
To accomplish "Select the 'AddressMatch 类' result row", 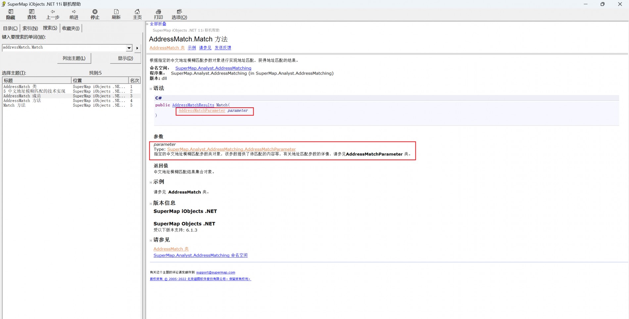I will click(x=72, y=87).
